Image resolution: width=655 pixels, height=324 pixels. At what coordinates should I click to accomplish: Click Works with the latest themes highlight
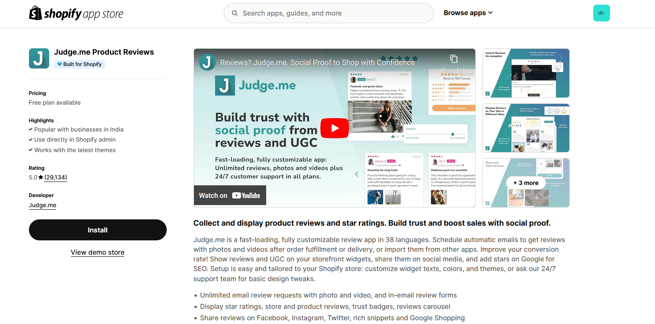pyautogui.click(x=75, y=150)
